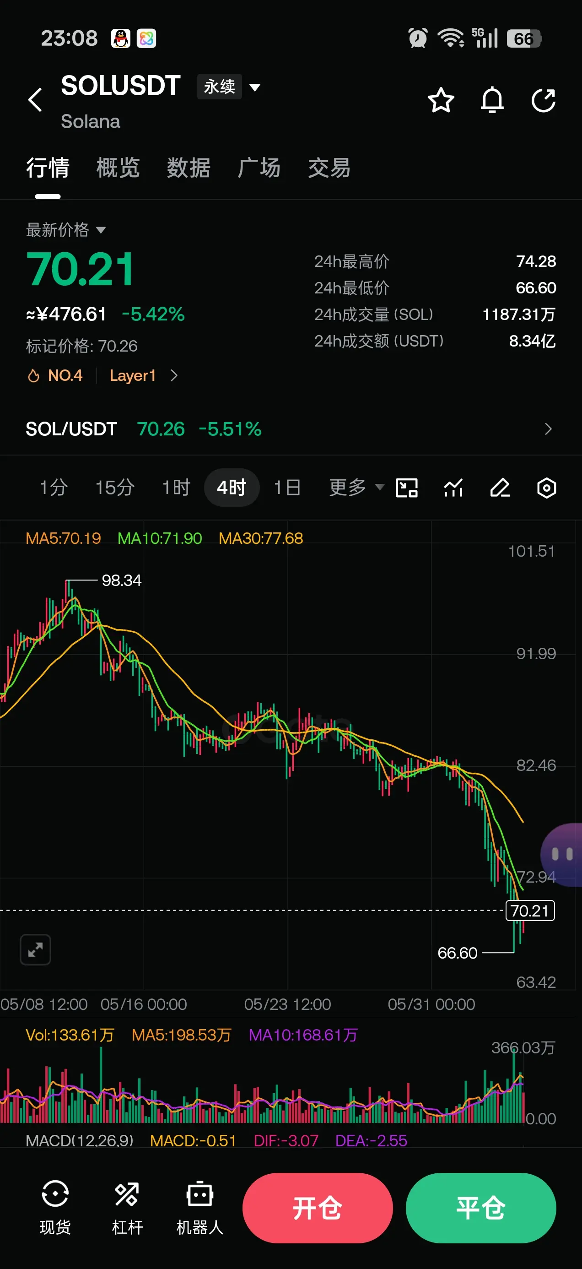This screenshot has height=1269, width=582.
Task: Expand the 最新价格 price type dropdown
Action: click(x=66, y=229)
